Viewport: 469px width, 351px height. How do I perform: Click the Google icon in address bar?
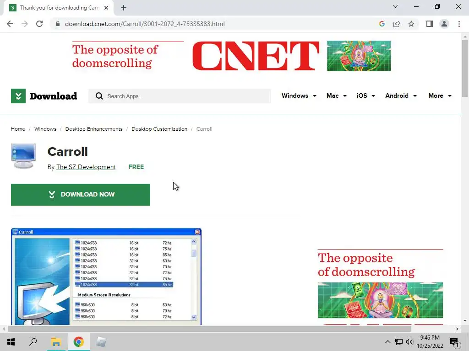click(382, 24)
